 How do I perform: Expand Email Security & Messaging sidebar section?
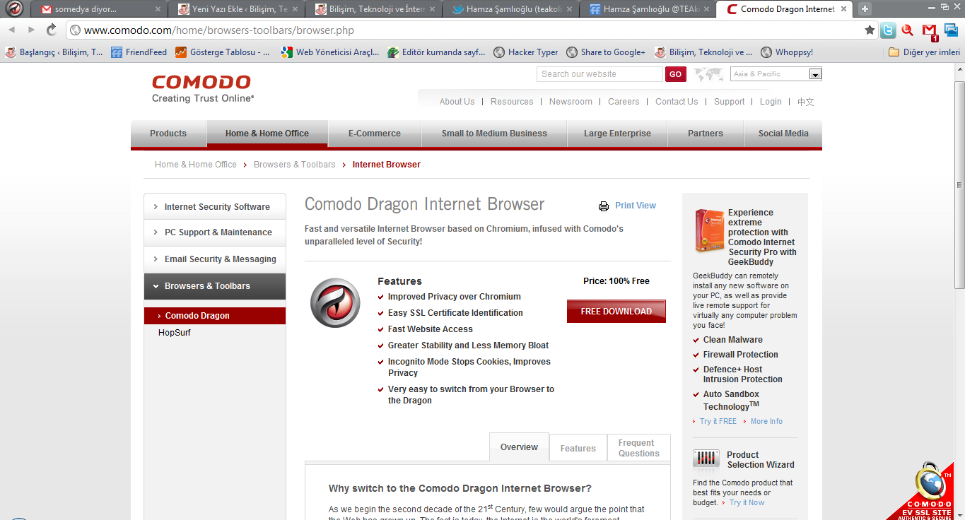pos(215,259)
